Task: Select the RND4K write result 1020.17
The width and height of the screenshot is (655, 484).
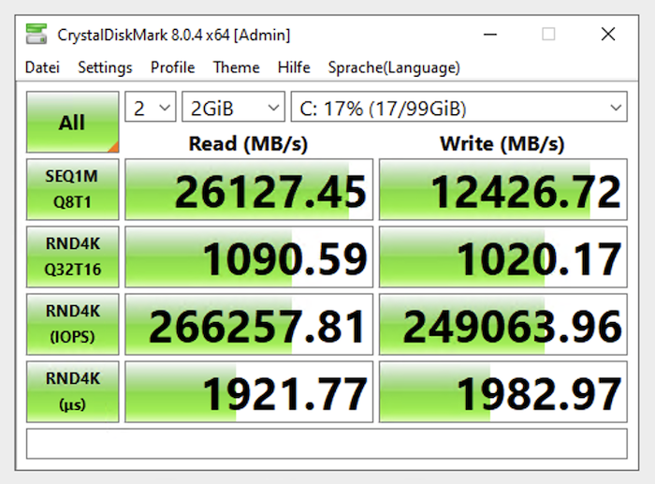Action: tap(503, 257)
